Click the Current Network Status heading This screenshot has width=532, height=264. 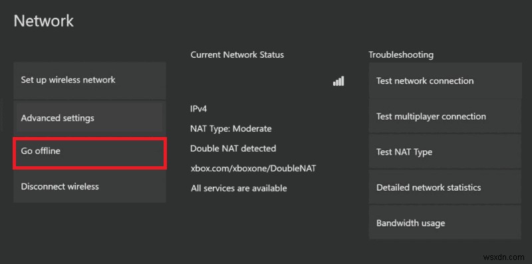[237, 55]
